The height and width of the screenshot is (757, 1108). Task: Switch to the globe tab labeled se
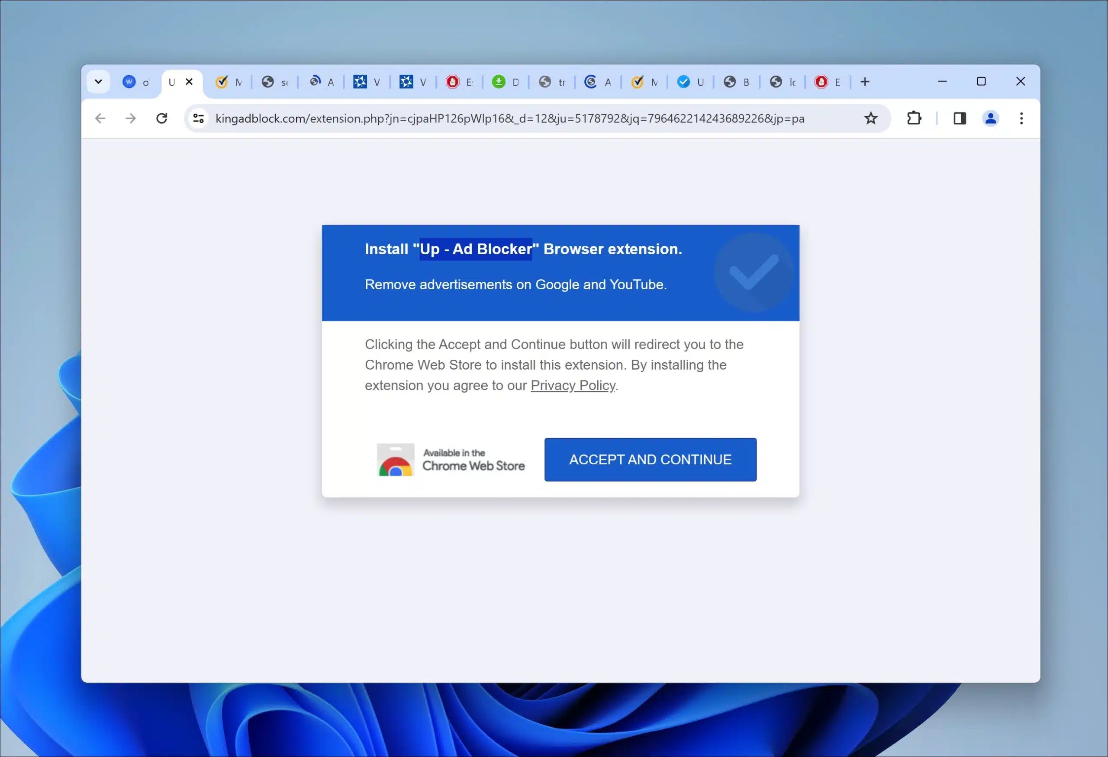tap(274, 82)
